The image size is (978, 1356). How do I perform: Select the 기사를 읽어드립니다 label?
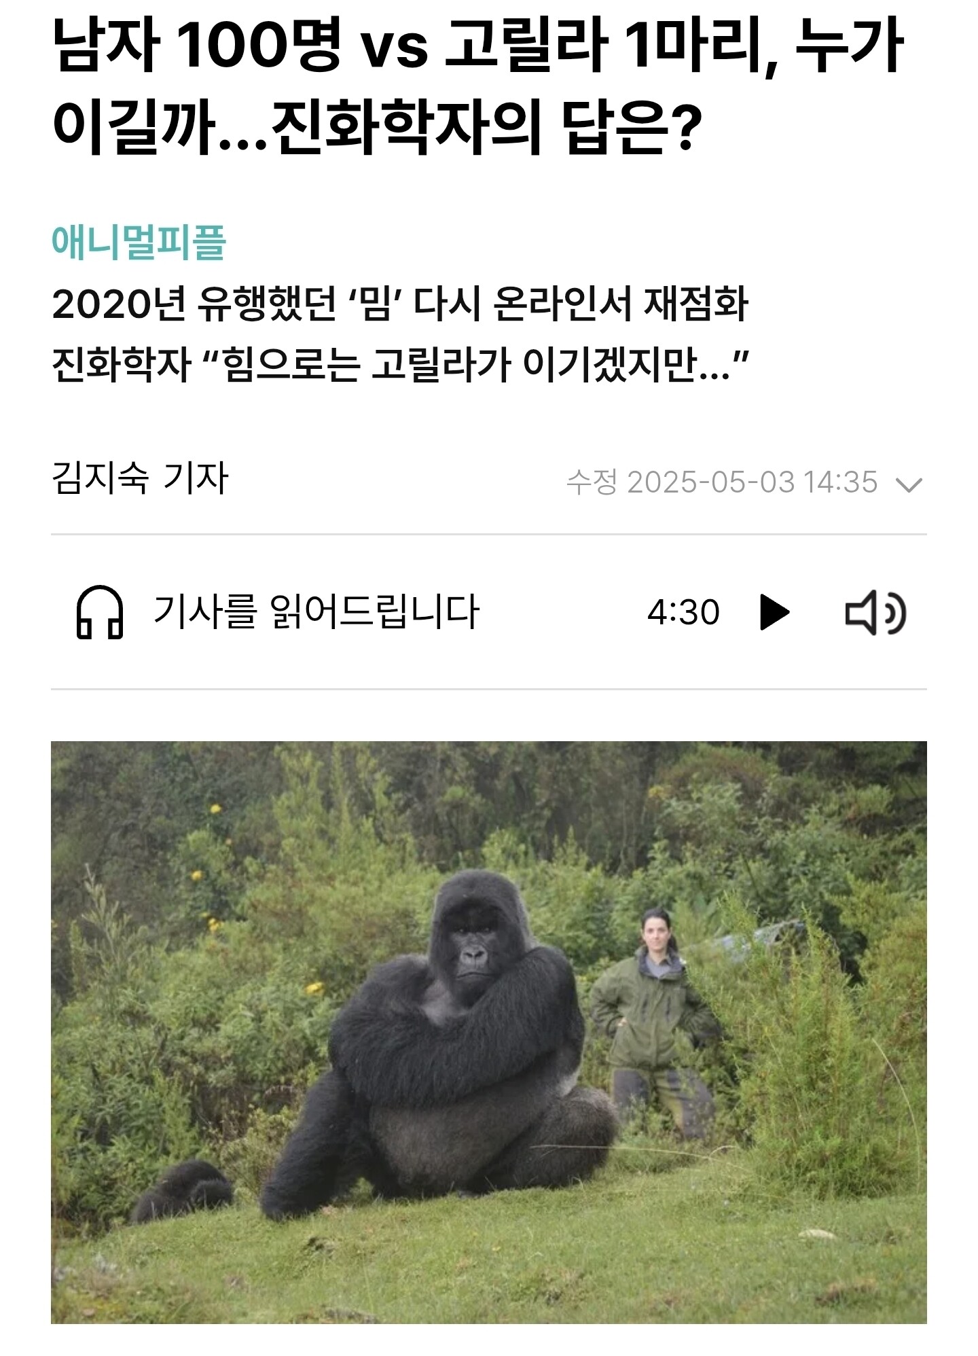pyautogui.click(x=316, y=611)
